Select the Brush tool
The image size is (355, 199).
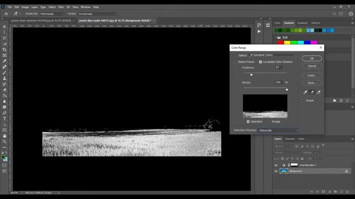click(4, 72)
